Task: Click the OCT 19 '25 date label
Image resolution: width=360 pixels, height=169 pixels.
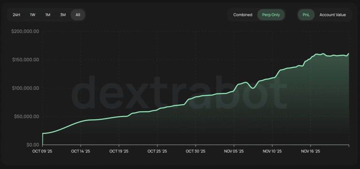Action: [x=119, y=151]
